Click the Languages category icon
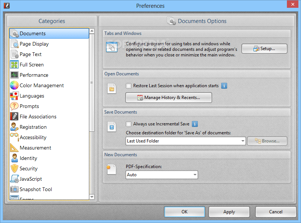Image resolution: width=301 pixels, height=223 pixels. point(14,96)
